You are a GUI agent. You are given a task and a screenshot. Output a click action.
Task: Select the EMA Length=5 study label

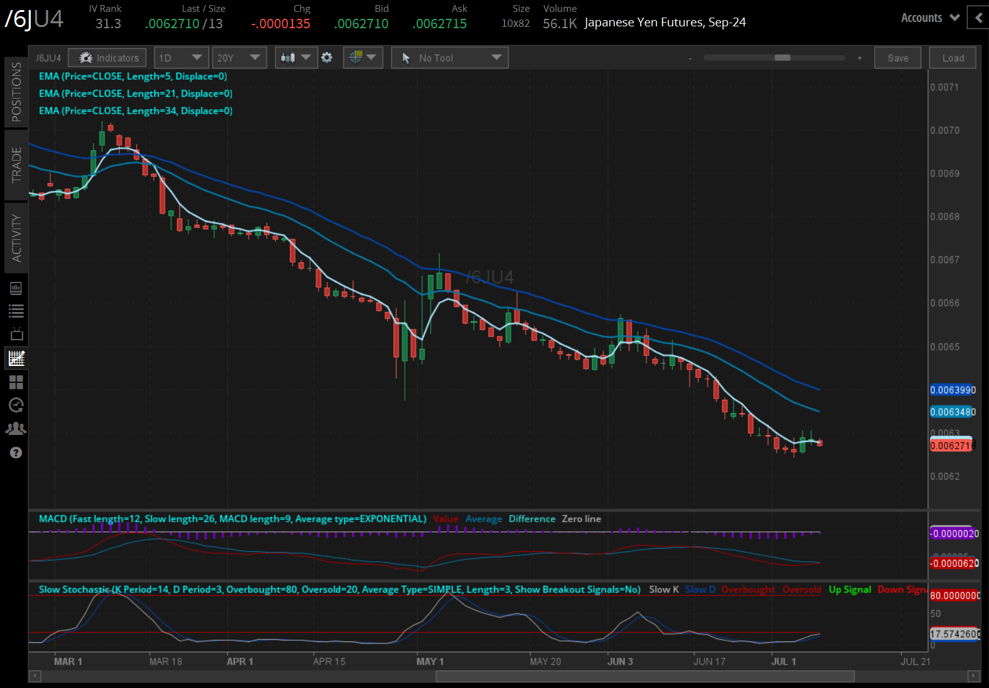click(133, 77)
